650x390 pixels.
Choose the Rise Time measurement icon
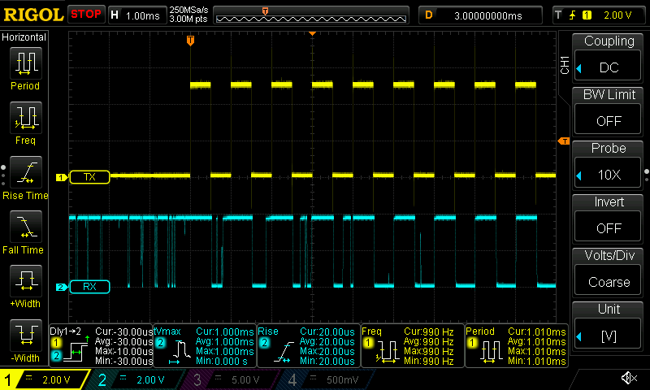click(24, 172)
